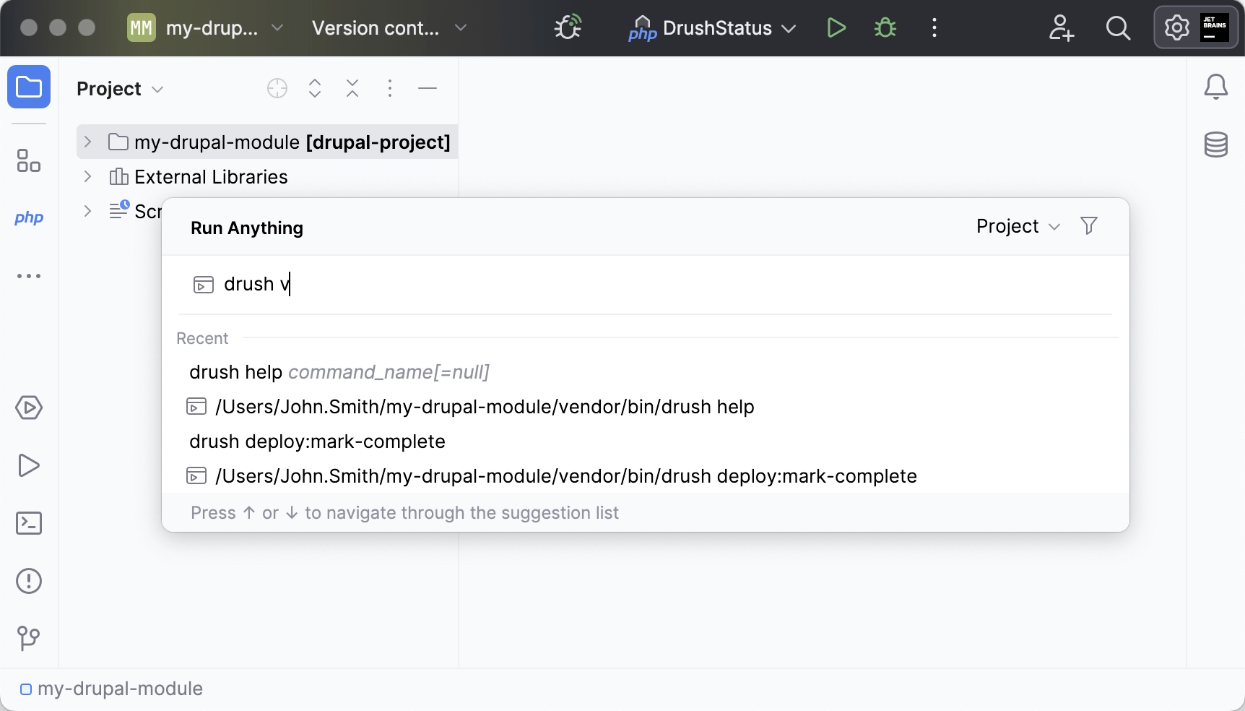Open the Services tool window icon

(29, 408)
